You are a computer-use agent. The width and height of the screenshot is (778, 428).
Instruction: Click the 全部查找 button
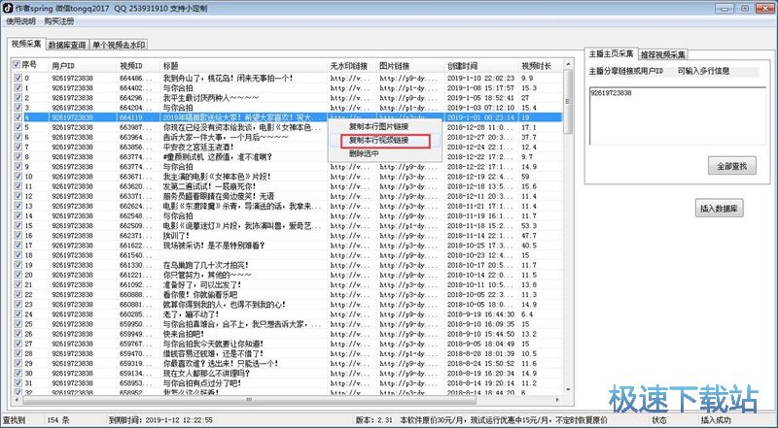click(x=732, y=166)
